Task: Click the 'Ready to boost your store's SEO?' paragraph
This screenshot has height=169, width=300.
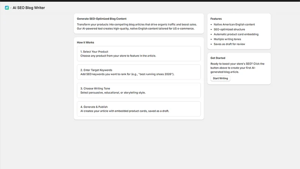Action: [x=237, y=68]
